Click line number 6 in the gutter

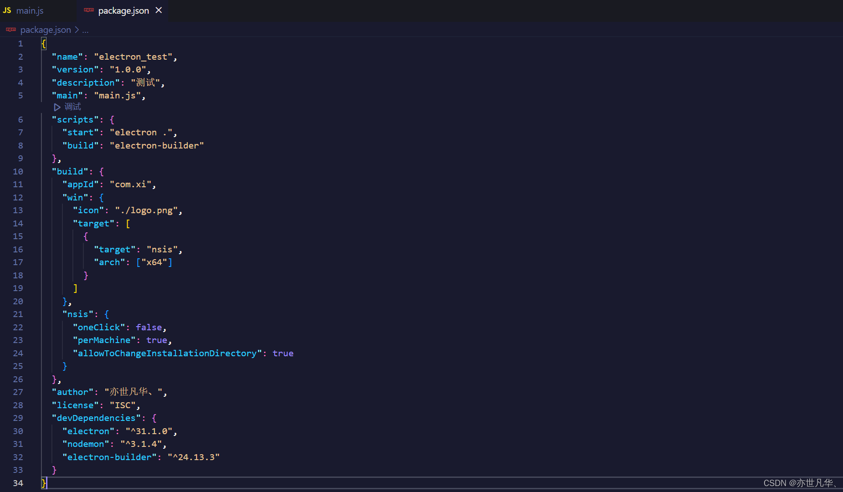click(21, 119)
